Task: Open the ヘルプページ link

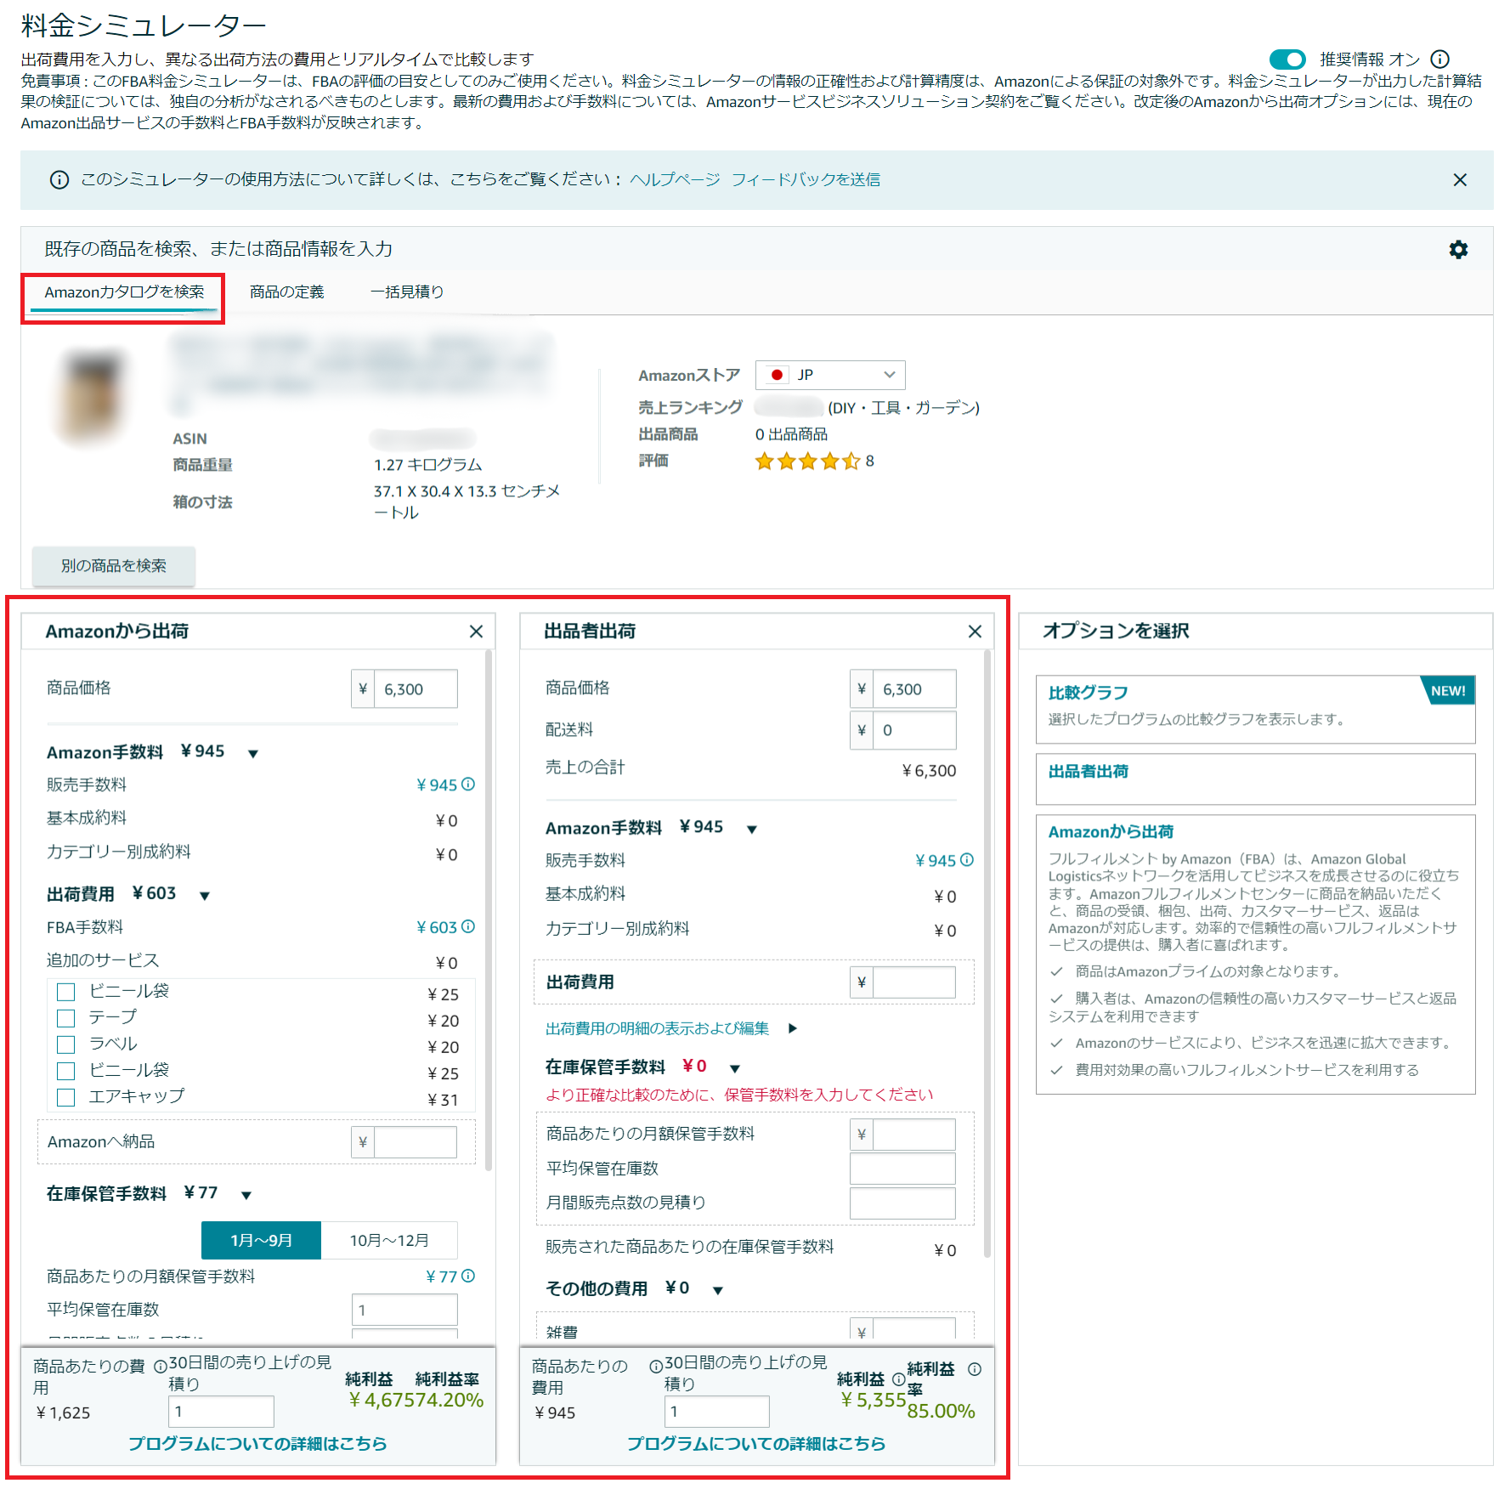Action: [x=675, y=179]
